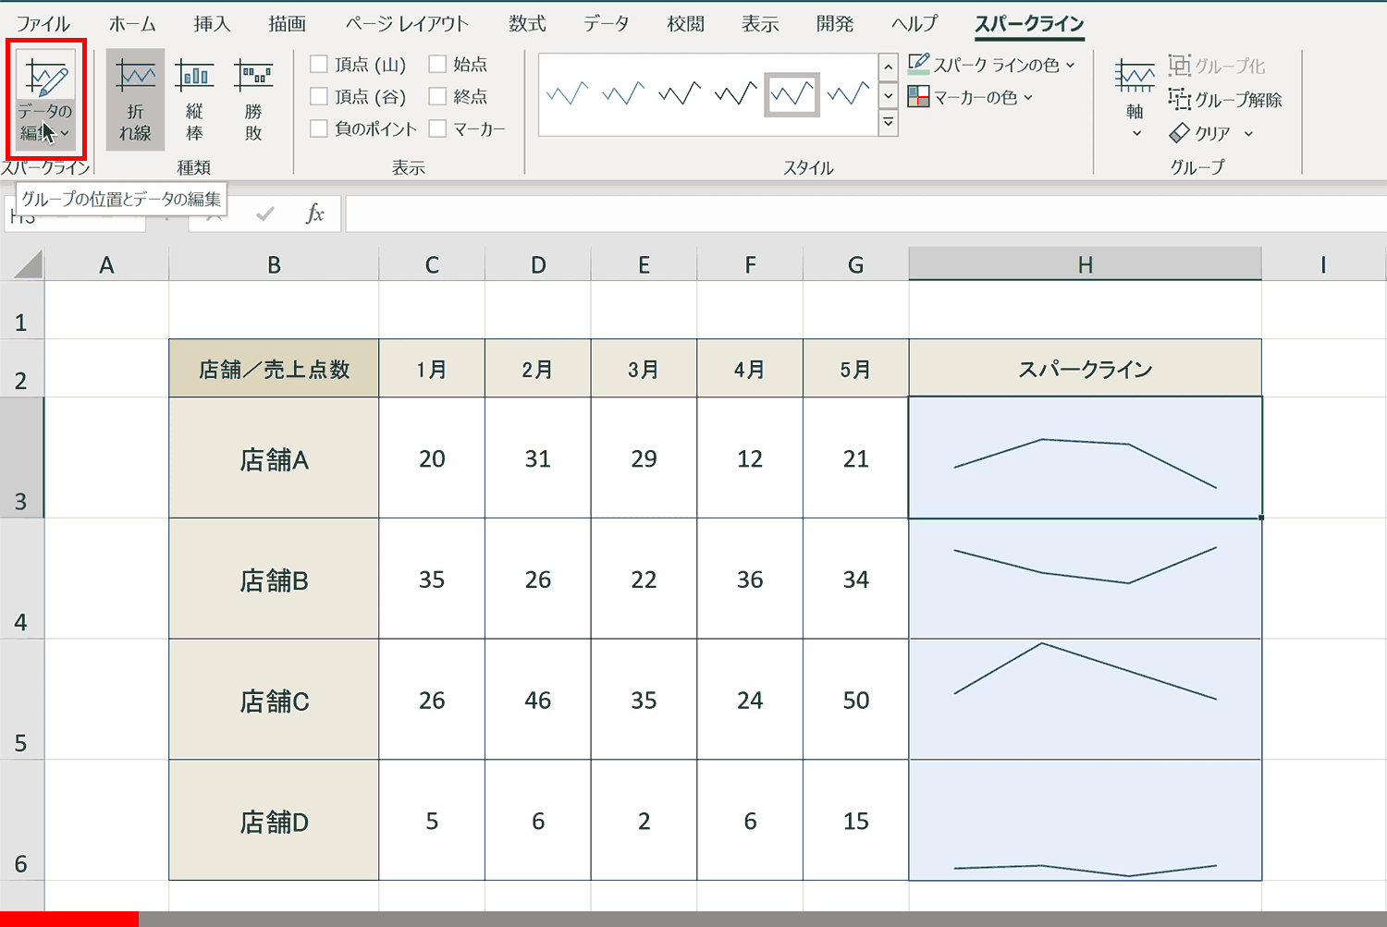Select the 店舗D sparkline cell in column H
This screenshot has height=927, width=1387.
(x=1086, y=821)
